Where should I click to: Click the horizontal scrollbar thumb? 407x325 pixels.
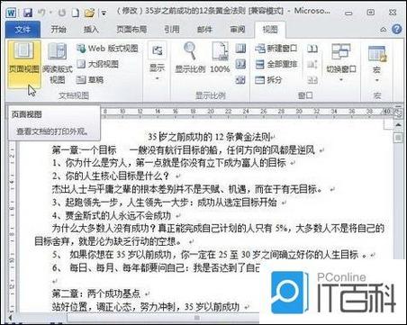(x=197, y=318)
